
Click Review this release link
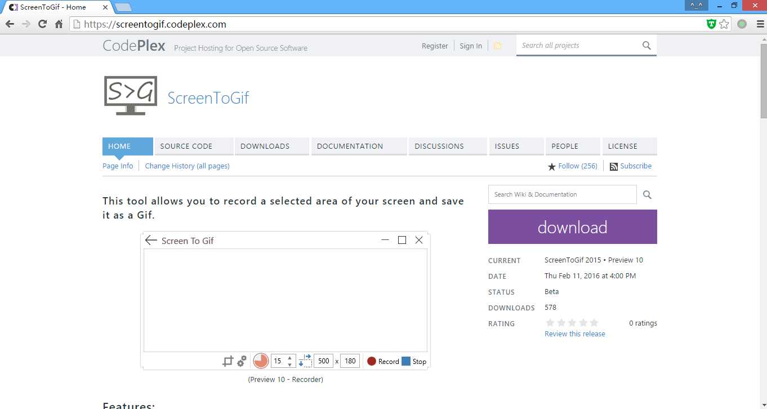click(x=575, y=334)
